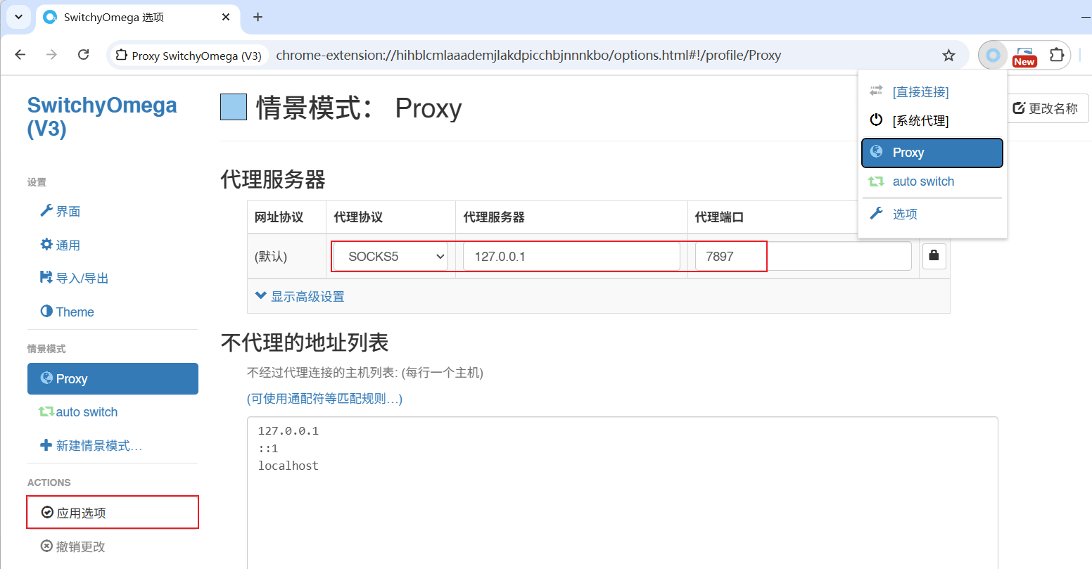Open the extension with the New badge
Viewport: 1092px width, 569px height.
[x=1025, y=56]
